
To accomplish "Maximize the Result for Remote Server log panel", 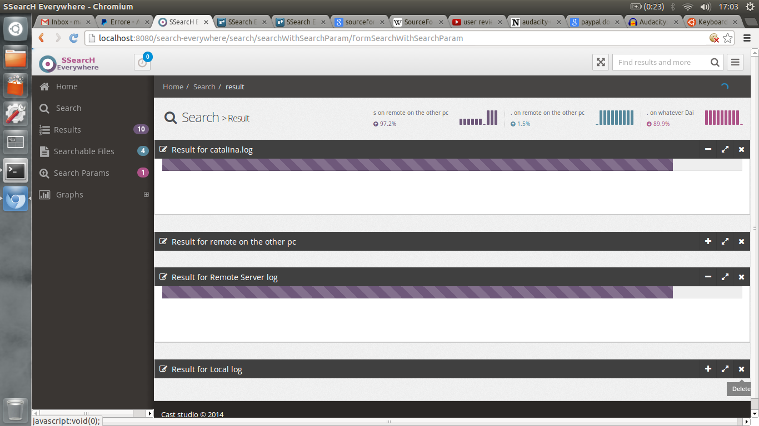I will (x=725, y=277).
